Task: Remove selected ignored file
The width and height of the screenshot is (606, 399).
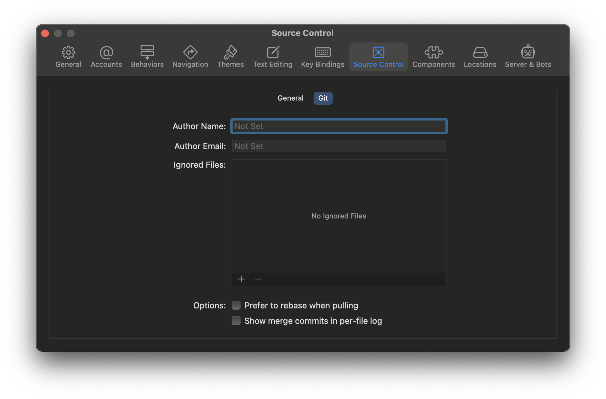Action: click(x=258, y=279)
